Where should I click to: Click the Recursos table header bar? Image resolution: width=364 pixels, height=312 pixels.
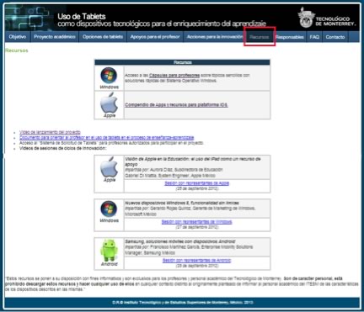[x=183, y=62]
